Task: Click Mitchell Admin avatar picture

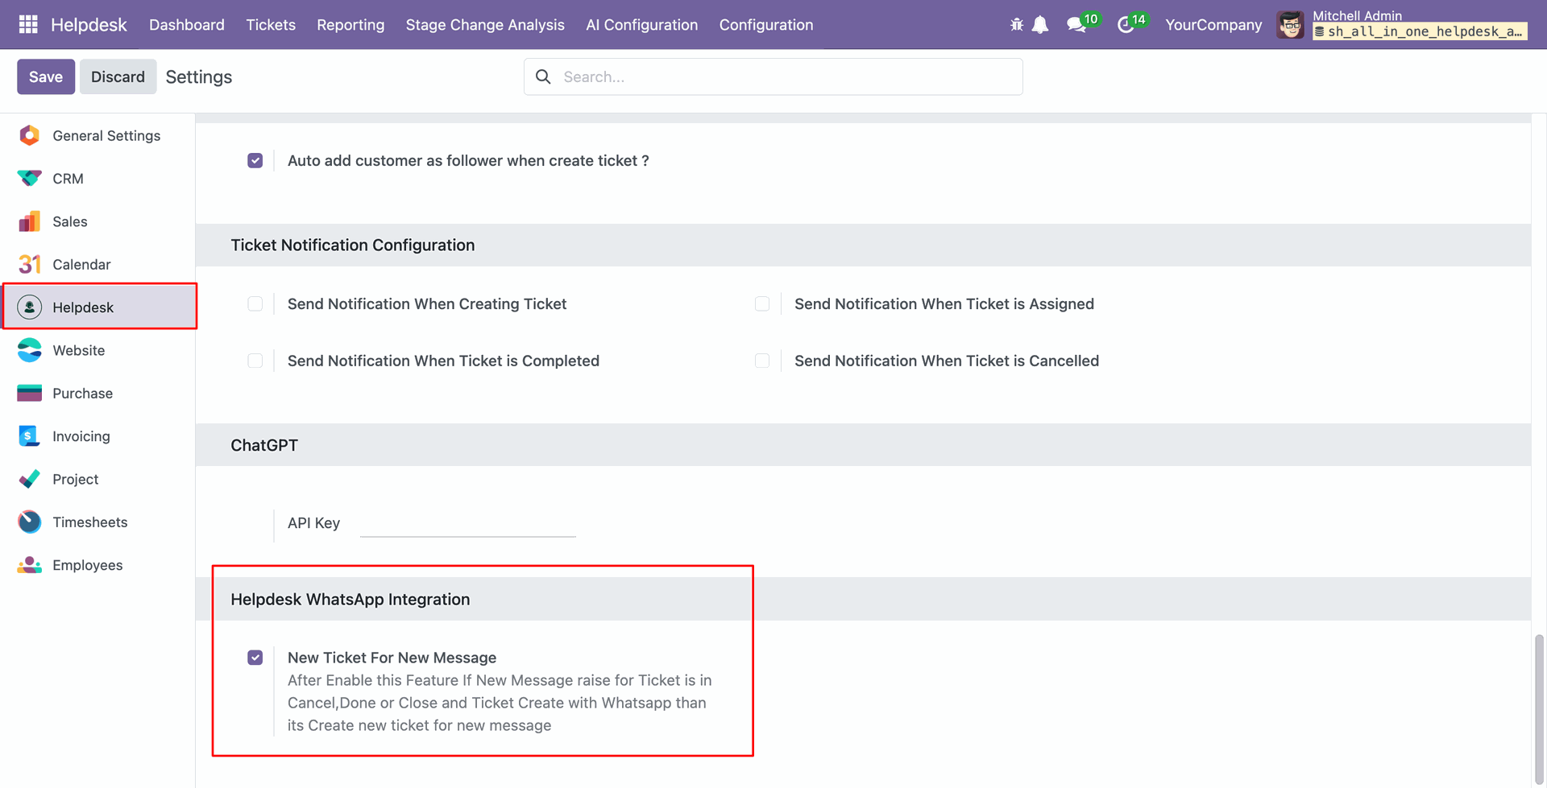Action: [1290, 25]
